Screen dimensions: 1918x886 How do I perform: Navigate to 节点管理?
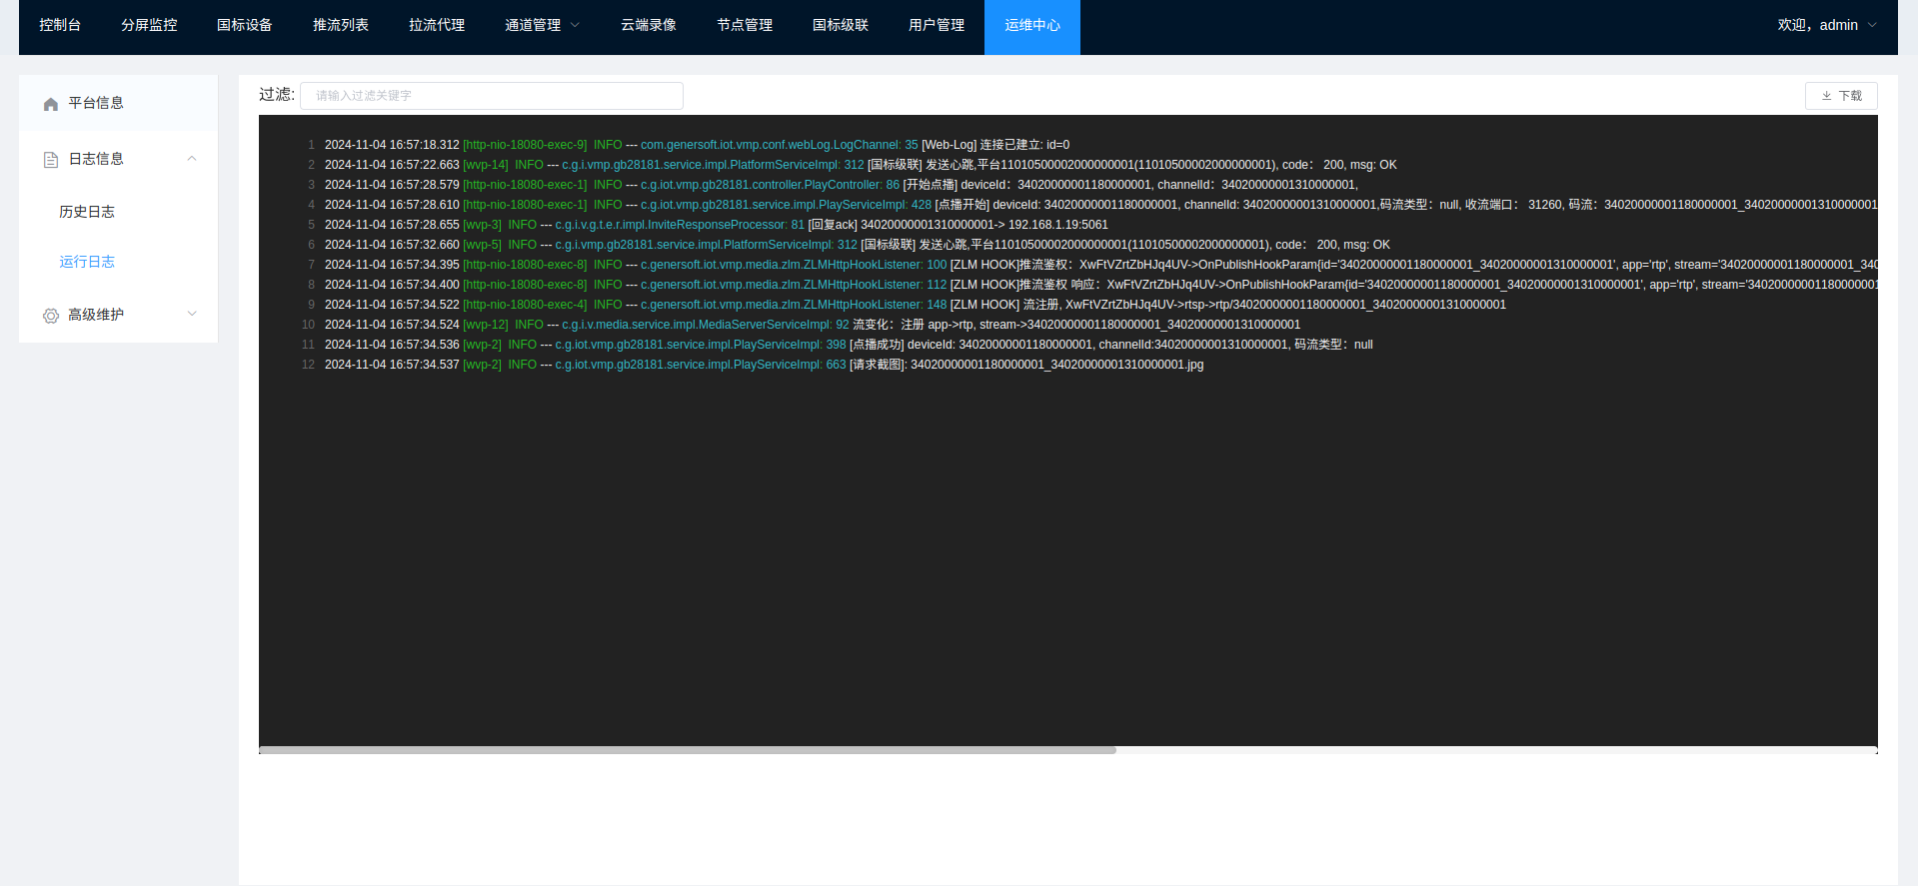coord(745,25)
